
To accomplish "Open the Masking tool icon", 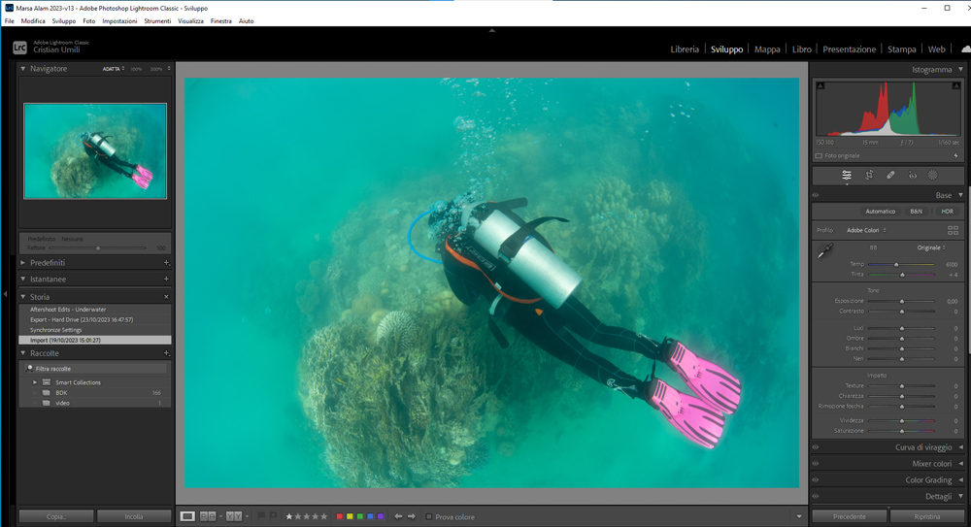I will click(932, 176).
